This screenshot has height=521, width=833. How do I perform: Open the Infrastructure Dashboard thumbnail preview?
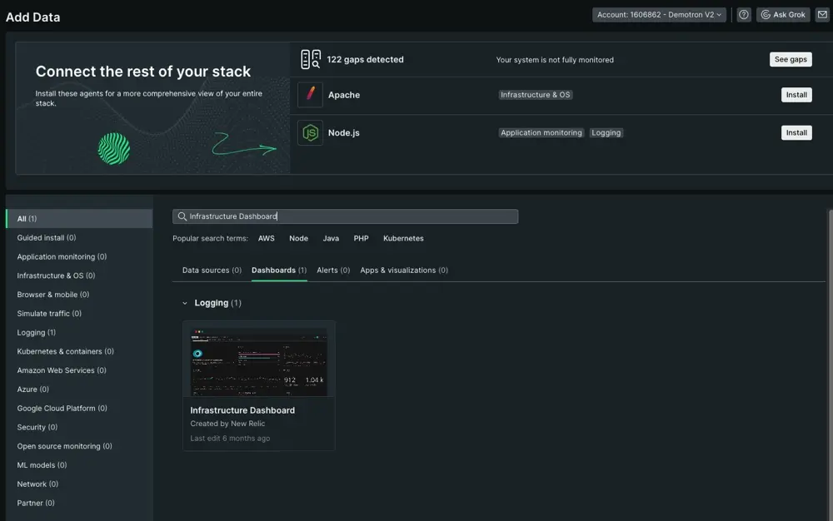(x=259, y=362)
